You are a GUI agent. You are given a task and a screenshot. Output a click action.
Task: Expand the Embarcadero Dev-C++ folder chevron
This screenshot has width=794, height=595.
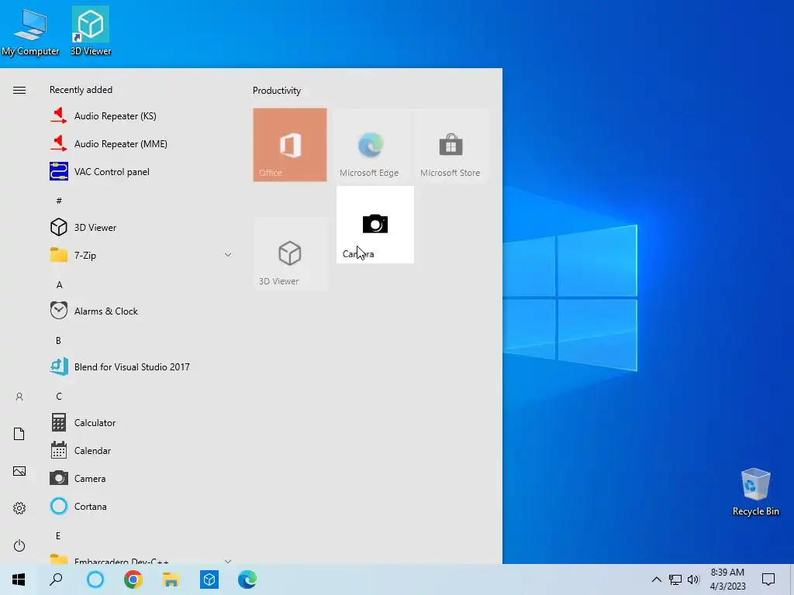(228, 561)
